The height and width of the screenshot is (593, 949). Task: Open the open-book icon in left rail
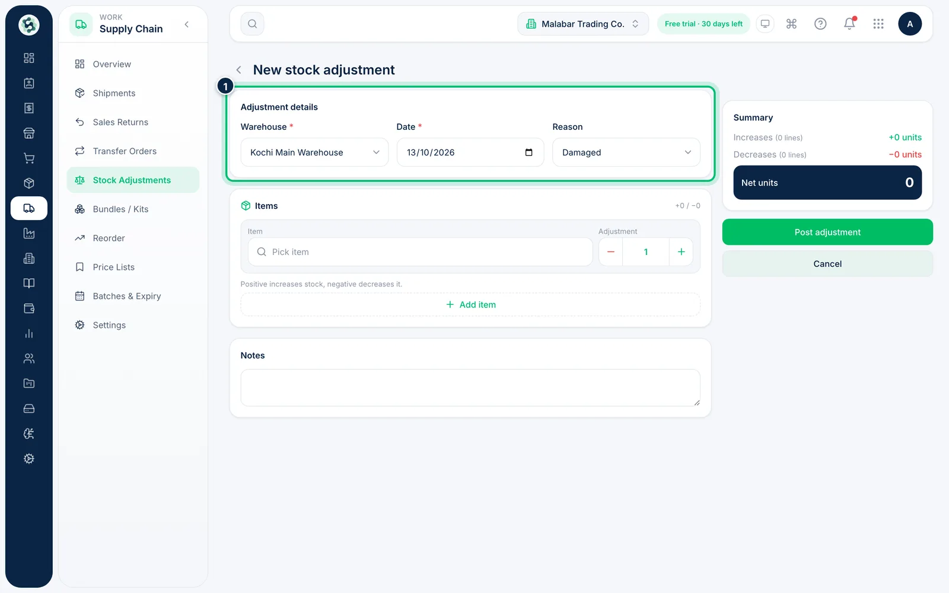(x=28, y=283)
